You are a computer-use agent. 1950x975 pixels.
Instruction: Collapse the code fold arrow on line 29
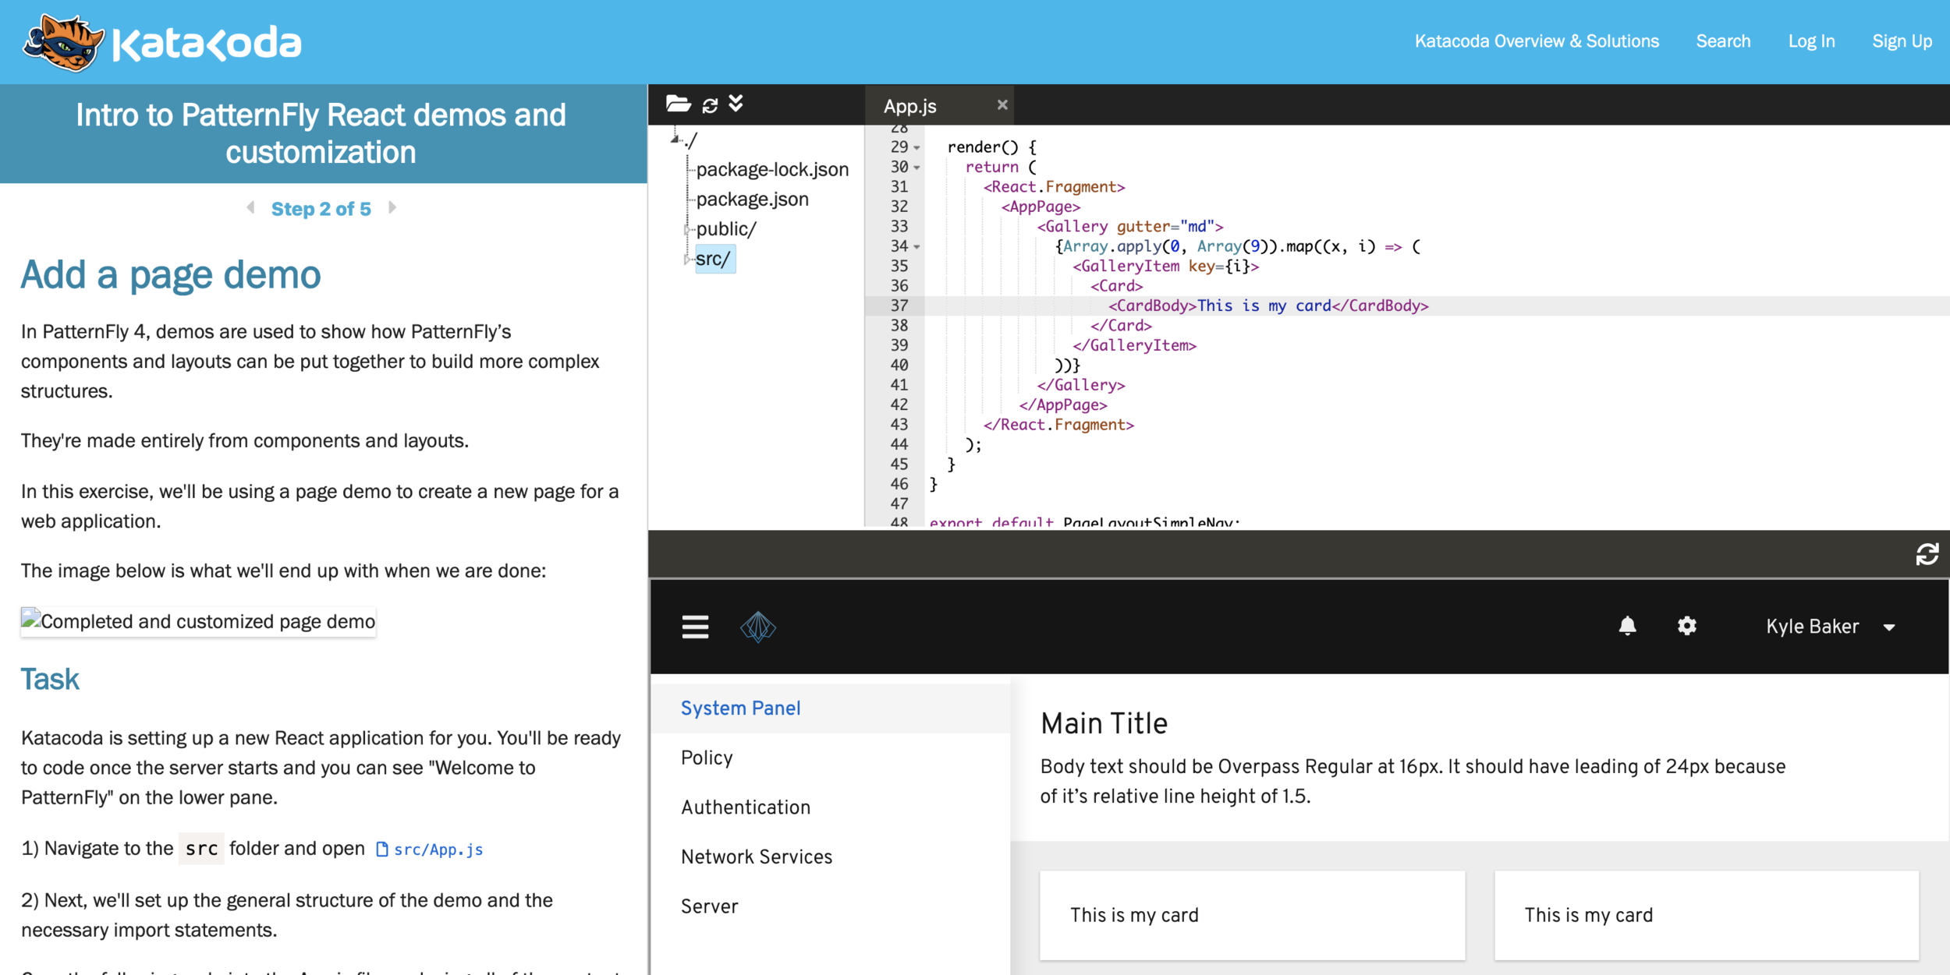click(917, 147)
